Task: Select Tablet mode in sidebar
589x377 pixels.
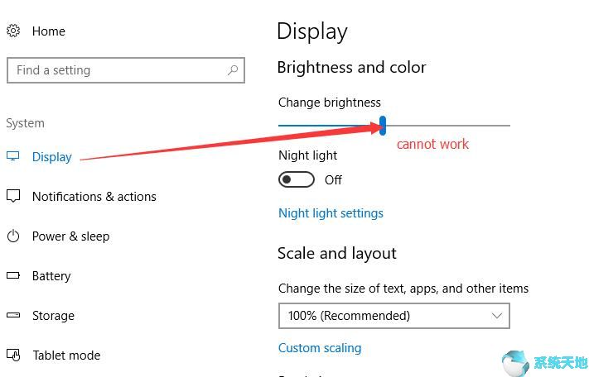Action: point(66,356)
